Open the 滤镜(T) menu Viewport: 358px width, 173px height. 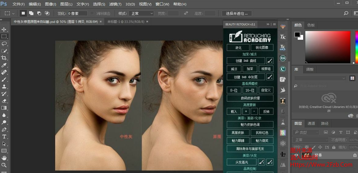tap(115, 4)
